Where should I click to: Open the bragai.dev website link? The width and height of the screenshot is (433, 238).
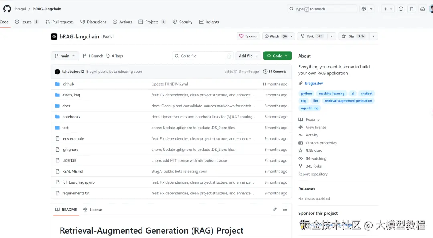coord(314,83)
